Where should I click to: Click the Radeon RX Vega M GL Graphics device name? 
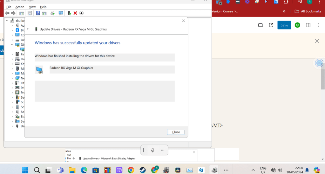[x=71, y=68]
